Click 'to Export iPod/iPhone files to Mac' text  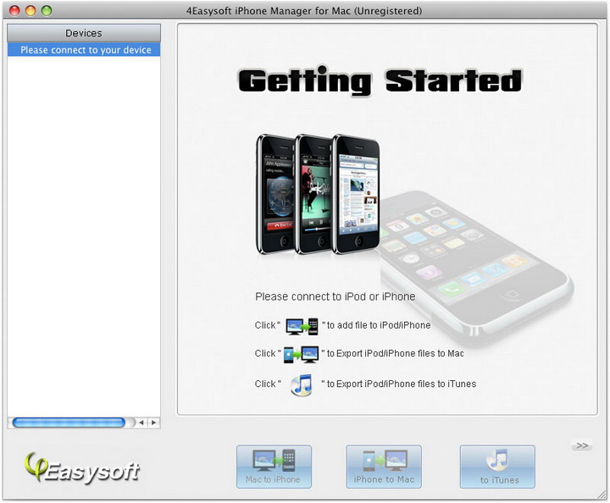(x=396, y=353)
